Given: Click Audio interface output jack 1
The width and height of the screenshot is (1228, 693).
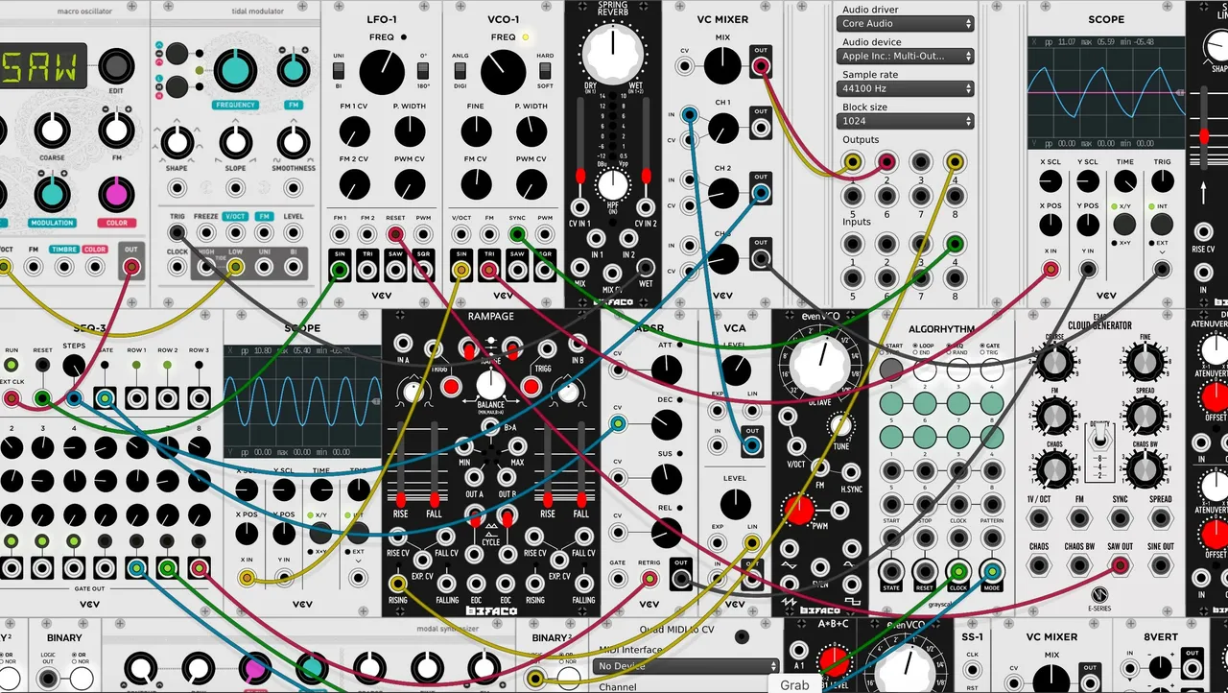Looking at the screenshot, I should [853, 161].
